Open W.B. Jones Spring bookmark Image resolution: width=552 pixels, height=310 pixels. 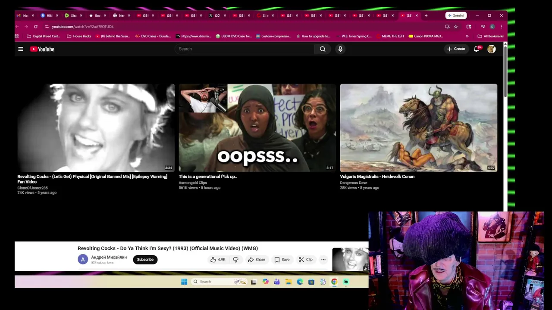(354, 36)
